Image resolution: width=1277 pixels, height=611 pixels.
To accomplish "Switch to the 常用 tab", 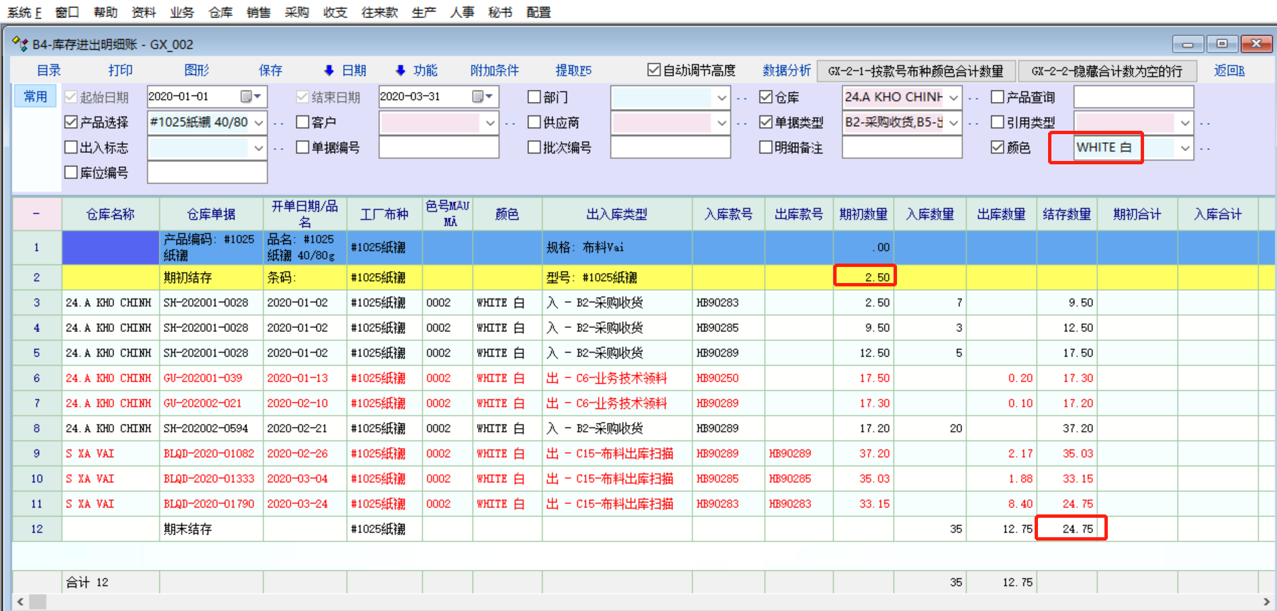I will point(36,97).
